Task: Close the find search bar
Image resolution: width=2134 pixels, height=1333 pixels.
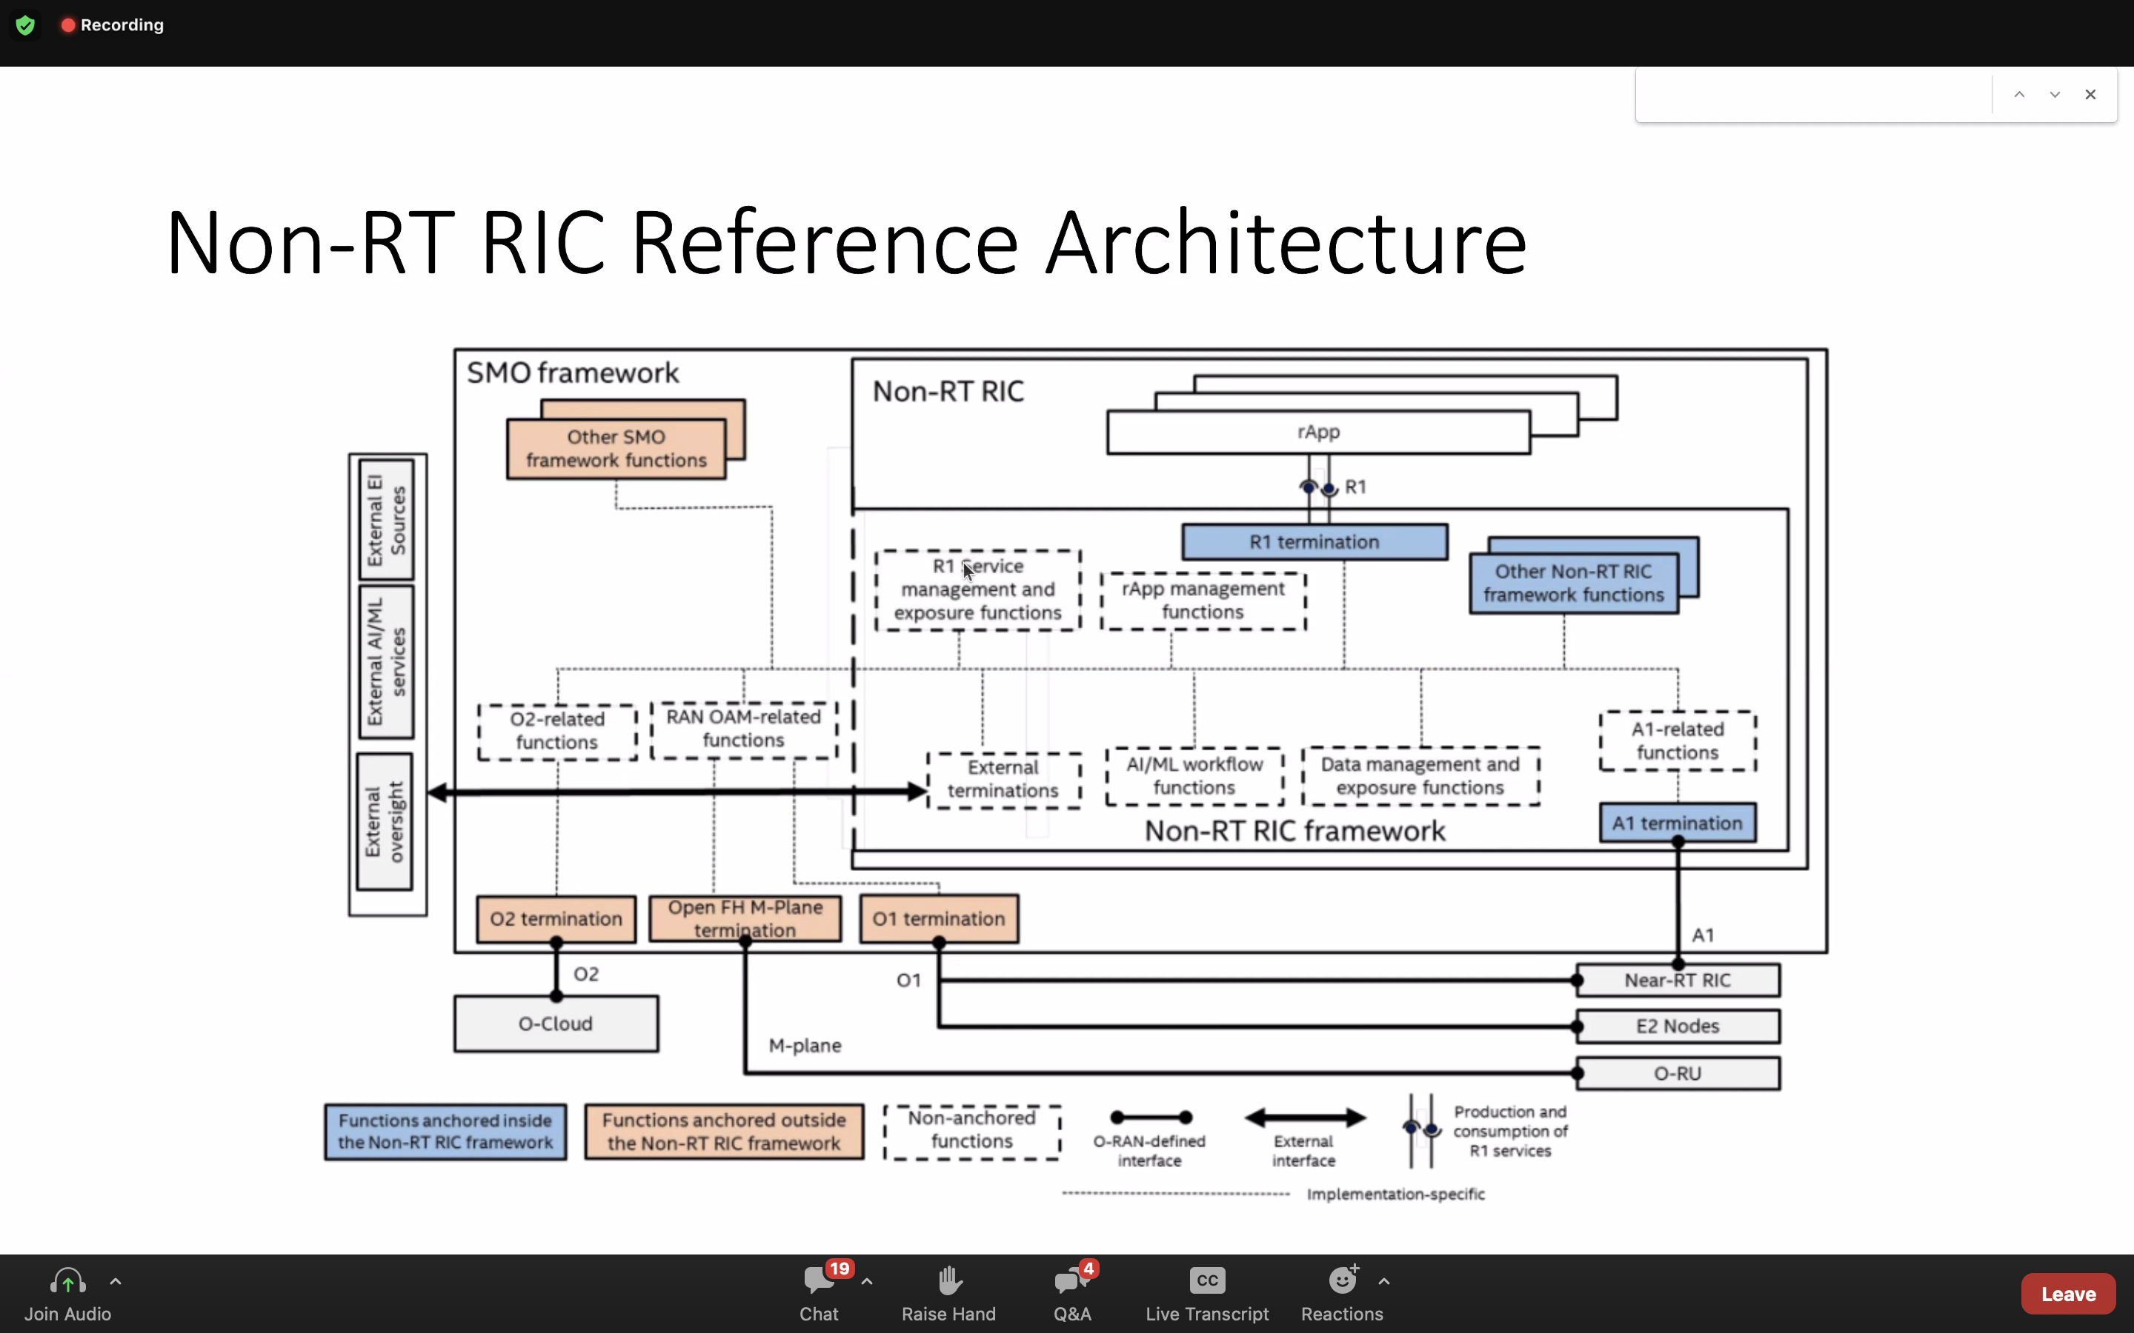Action: (x=2091, y=94)
